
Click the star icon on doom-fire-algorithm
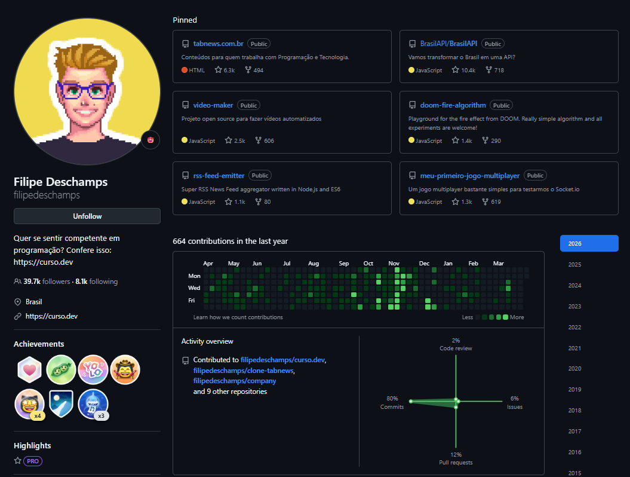(456, 140)
